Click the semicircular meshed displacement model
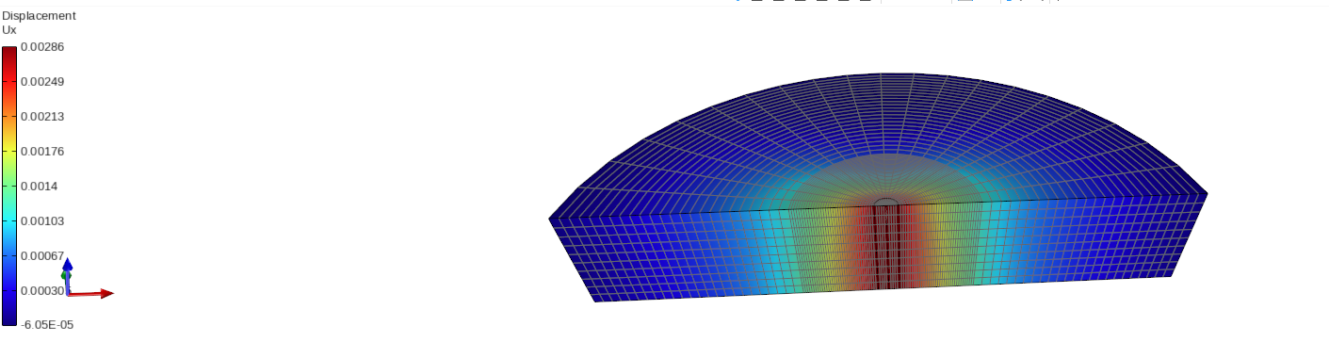 tap(878, 188)
